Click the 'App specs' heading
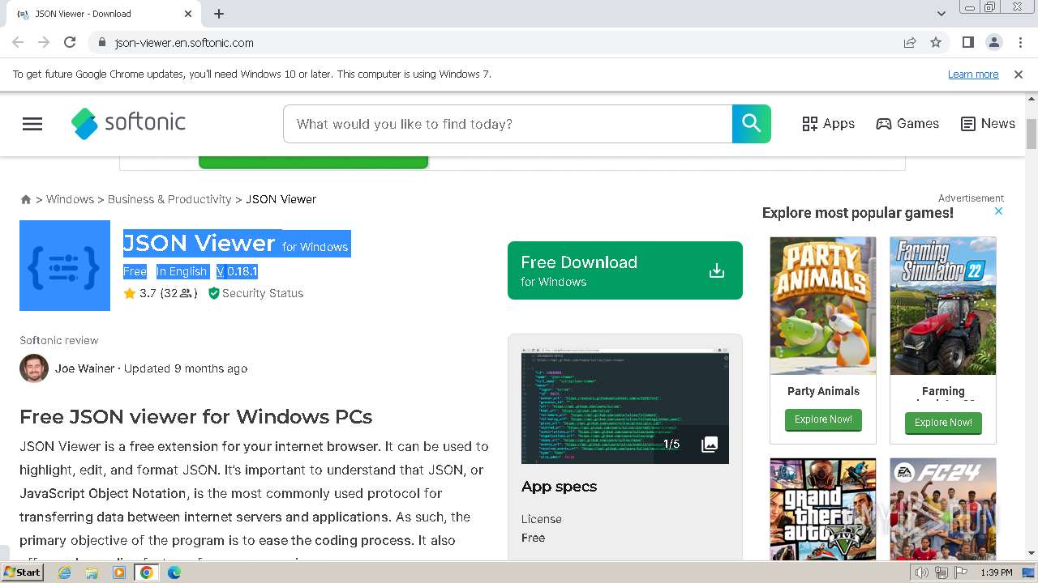1038x583 pixels. 559,487
